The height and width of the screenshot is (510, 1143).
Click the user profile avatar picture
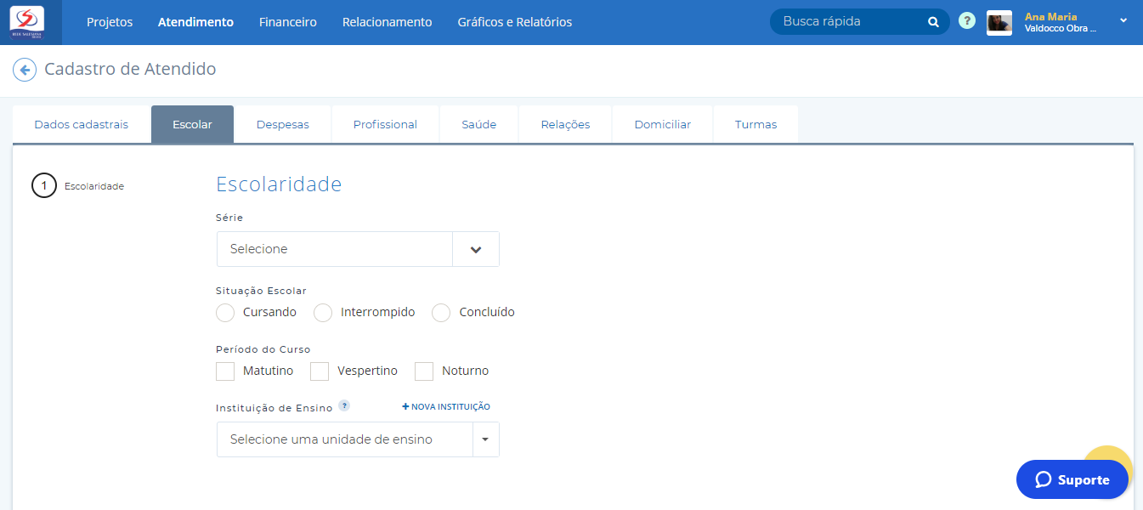(999, 23)
